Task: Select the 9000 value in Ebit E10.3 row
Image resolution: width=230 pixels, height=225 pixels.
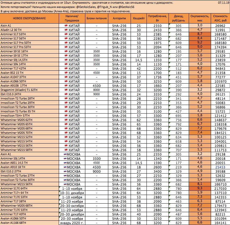Action: [97, 94]
